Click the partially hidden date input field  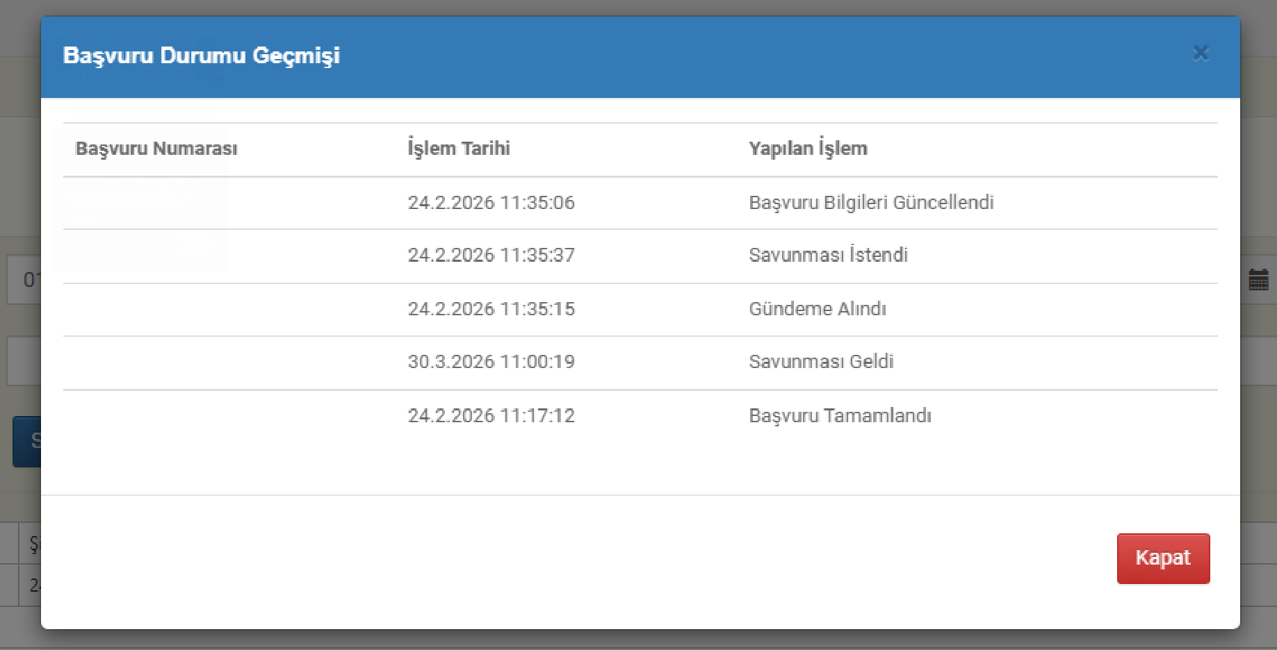click(x=24, y=280)
